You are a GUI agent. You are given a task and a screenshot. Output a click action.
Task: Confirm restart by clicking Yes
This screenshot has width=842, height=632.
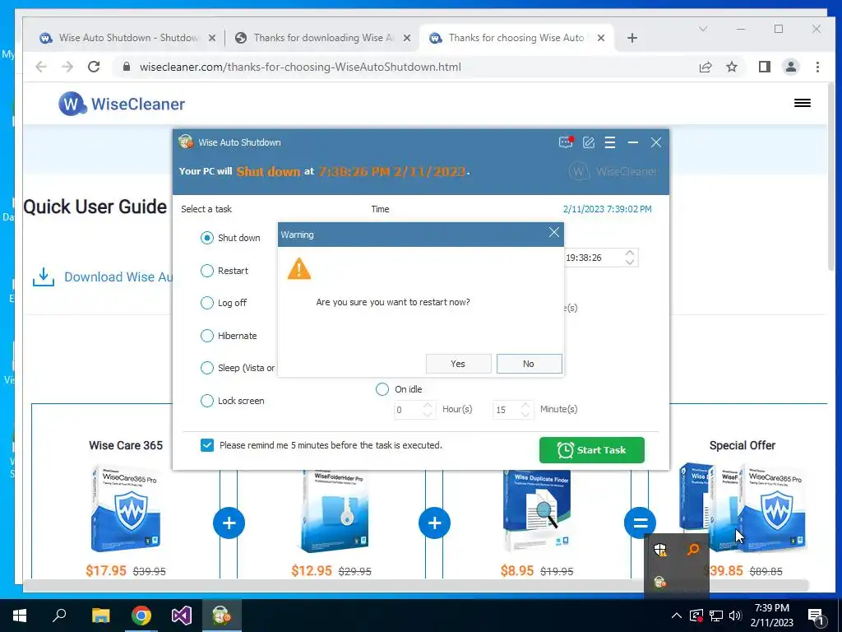pos(458,364)
